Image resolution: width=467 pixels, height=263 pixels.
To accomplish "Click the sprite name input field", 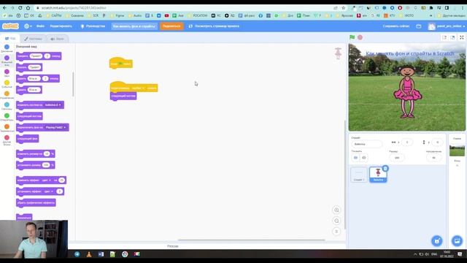I will coord(366,144).
